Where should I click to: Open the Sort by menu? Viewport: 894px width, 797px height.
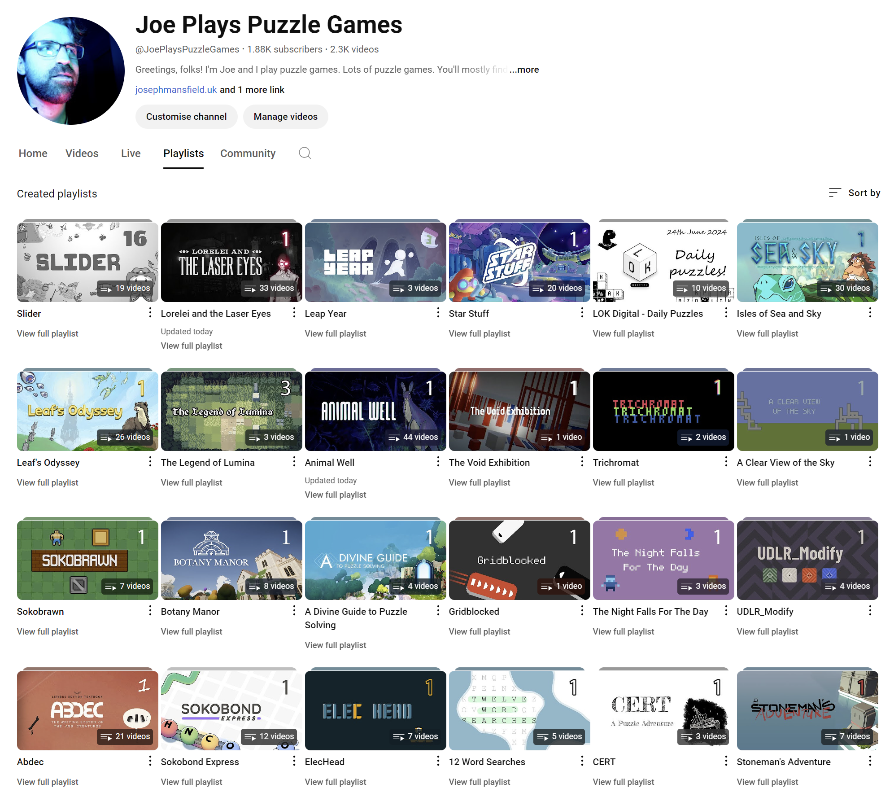[x=854, y=193]
